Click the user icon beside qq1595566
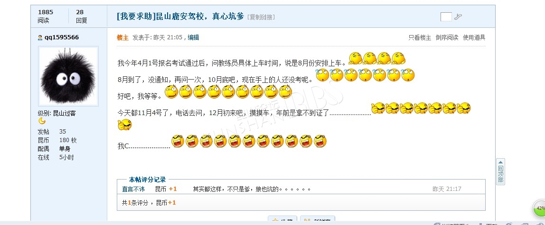The height and width of the screenshot is (225, 545). (x=40, y=37)
